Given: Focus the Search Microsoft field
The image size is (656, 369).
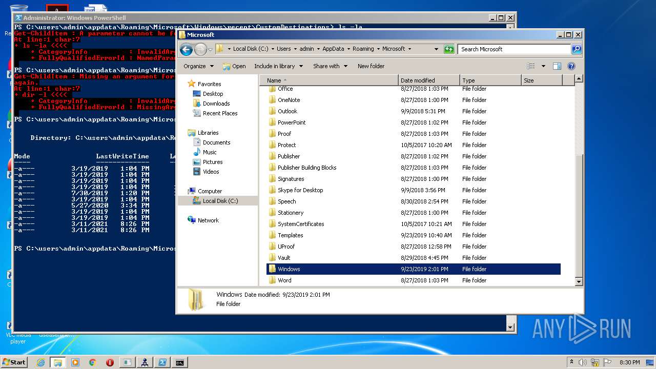Looking at the screenshot, I should pos(514,49).
